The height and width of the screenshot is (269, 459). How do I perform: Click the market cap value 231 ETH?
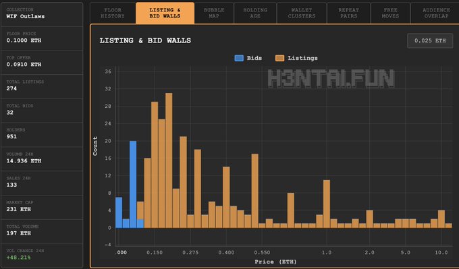click(x=19, y=209)
